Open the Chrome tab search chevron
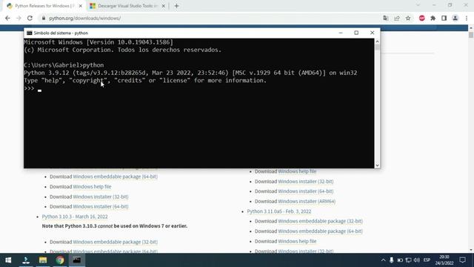Image resolution: width=474 pixels, height=267 pixels. click(418, 5)
